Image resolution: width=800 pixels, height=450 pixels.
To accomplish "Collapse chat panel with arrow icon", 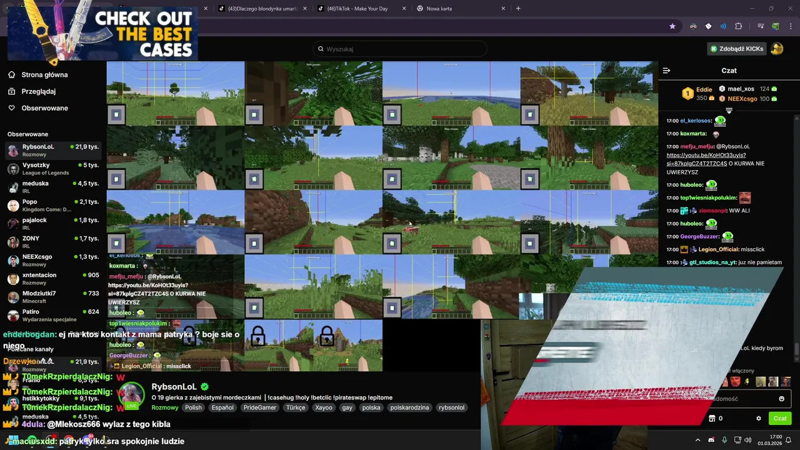I will coord(666,71).
